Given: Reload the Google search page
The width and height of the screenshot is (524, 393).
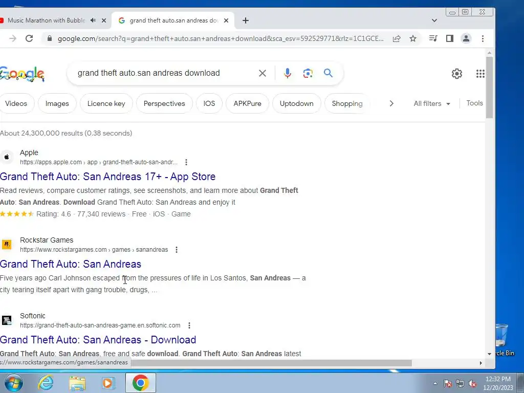Looking at the screenshot, I should coord(29,38).
